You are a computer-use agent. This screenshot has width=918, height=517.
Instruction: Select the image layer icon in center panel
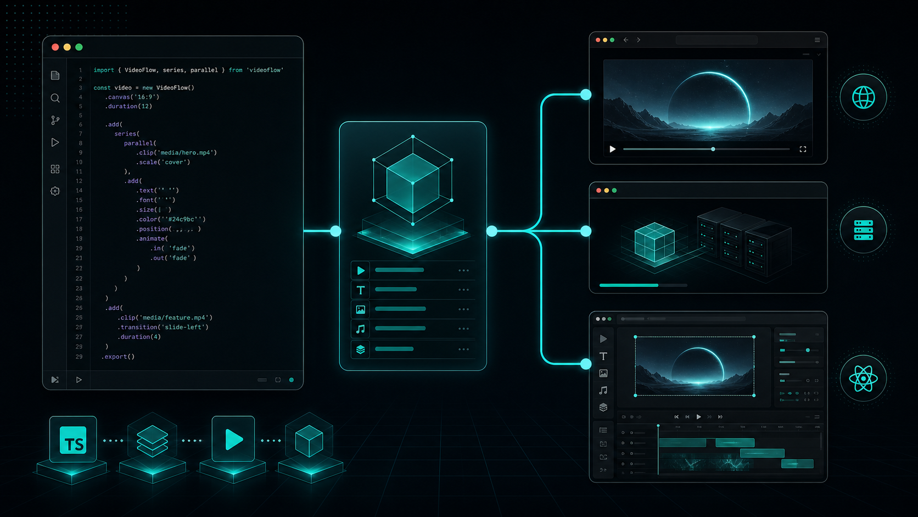[361, 309]
